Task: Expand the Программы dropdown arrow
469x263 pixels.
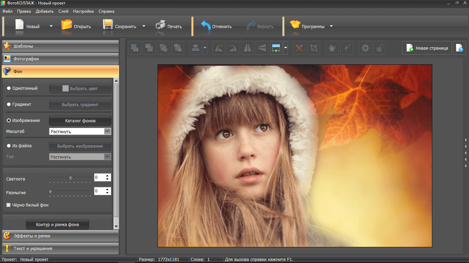Action: 331,26
